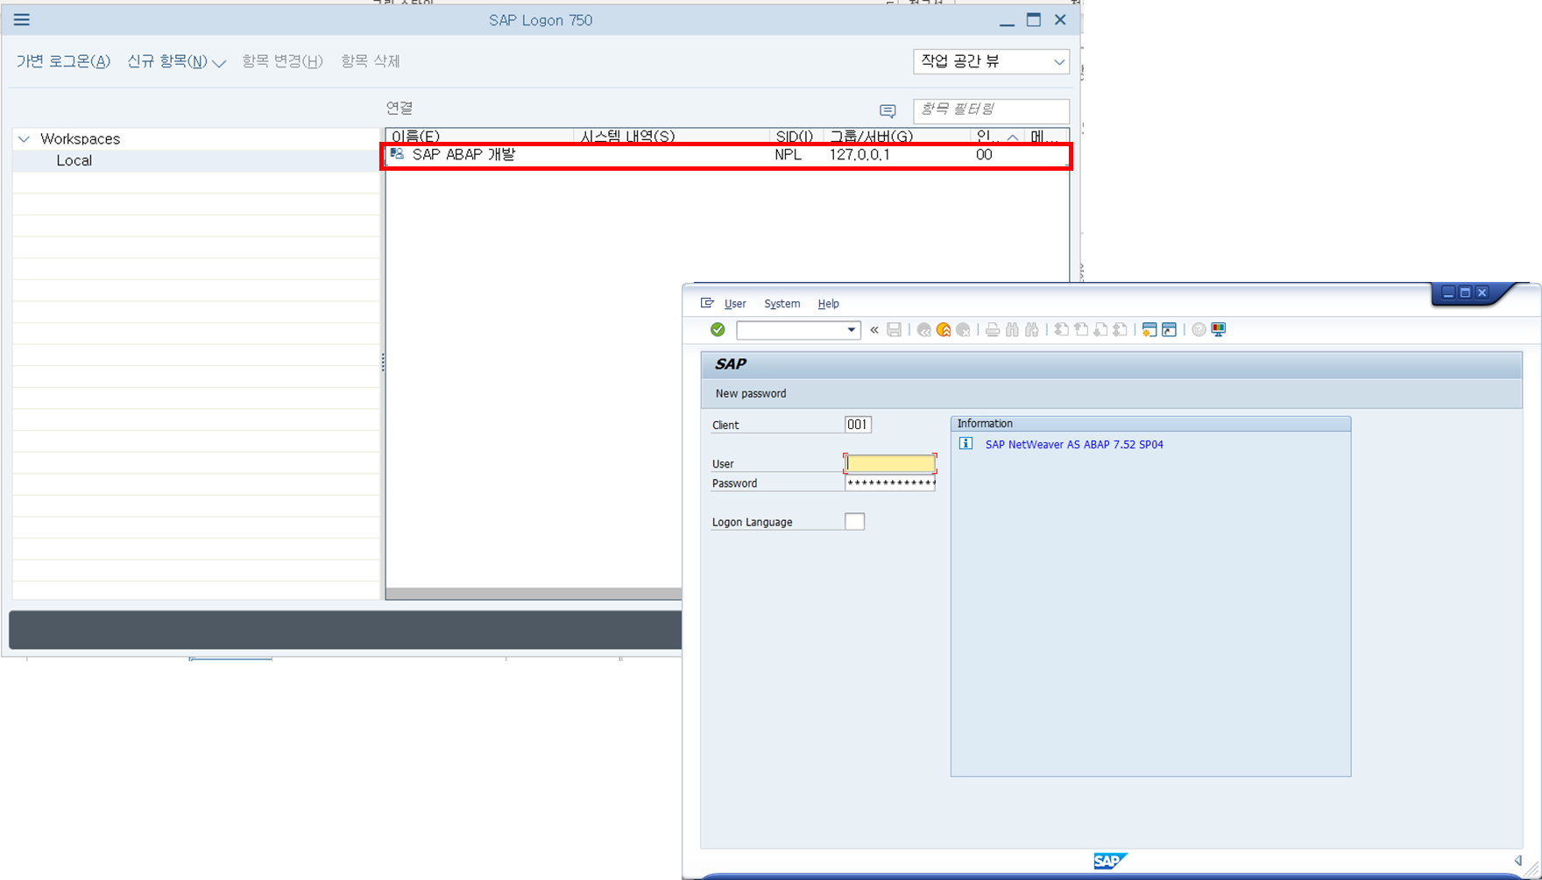
Task: Click the Last Page icon
Action: [1121, 329]
